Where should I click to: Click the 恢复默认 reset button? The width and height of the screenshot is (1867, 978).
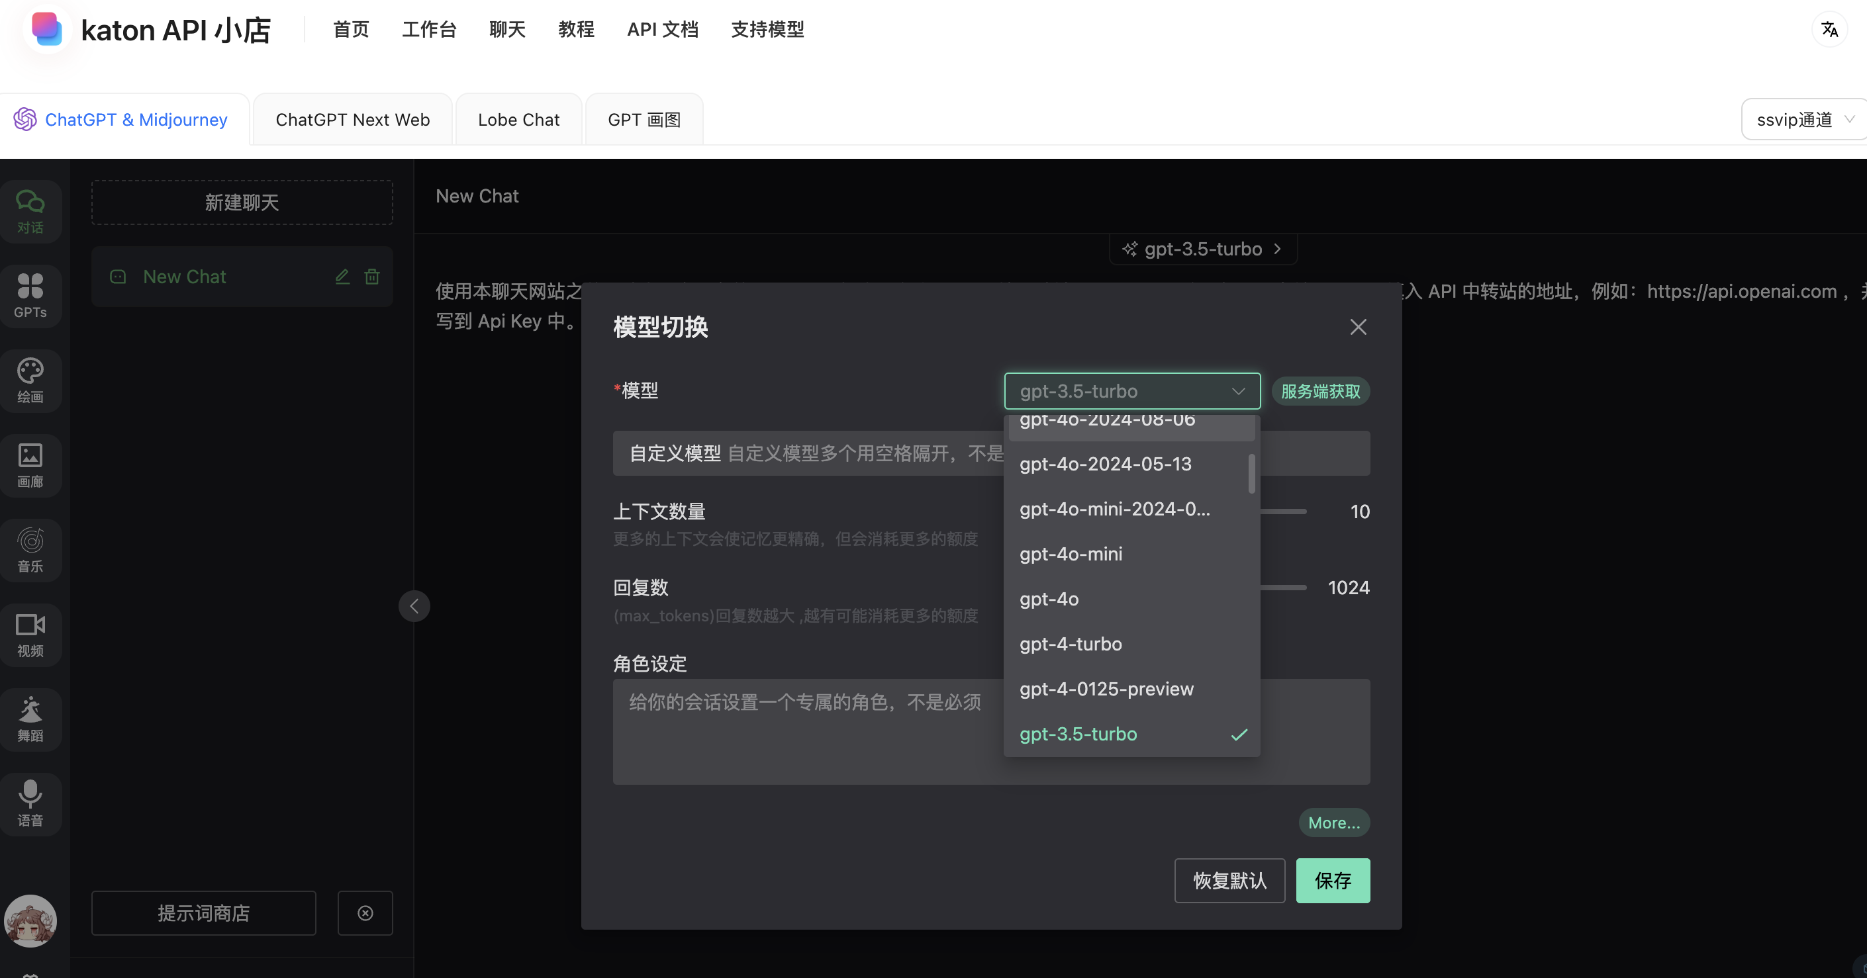coord(1230,880)
